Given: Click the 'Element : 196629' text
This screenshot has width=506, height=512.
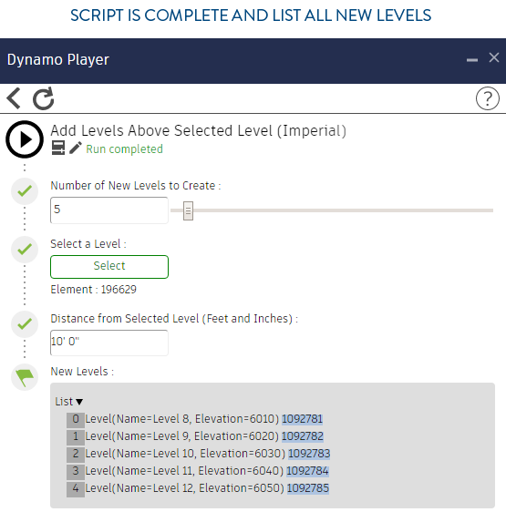Looking at the screenshot, I should (x=94, y=290).
